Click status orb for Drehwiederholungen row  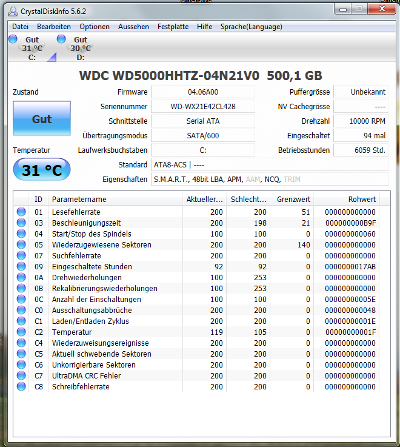tap(21, 277)
